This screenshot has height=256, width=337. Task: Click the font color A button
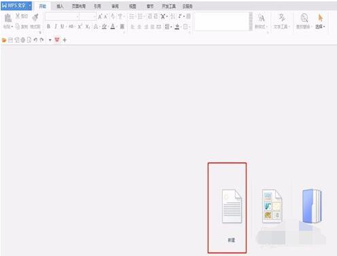pyautogui.click(x=113, y=26)
